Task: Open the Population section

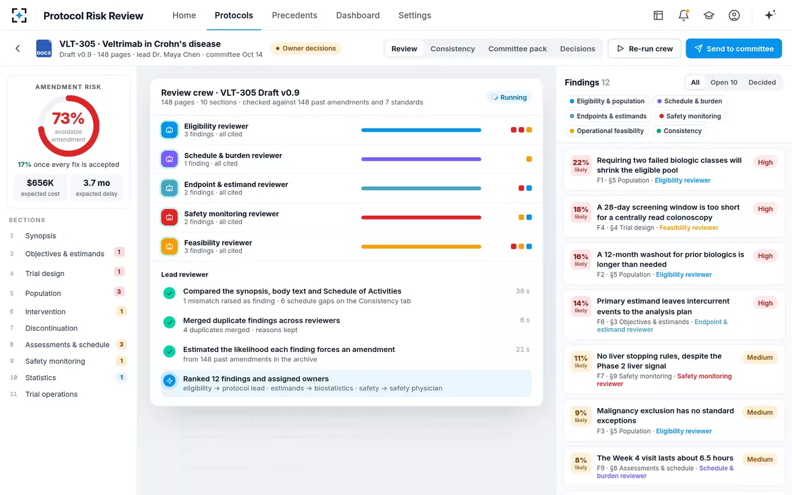Action: coord(68,293)
